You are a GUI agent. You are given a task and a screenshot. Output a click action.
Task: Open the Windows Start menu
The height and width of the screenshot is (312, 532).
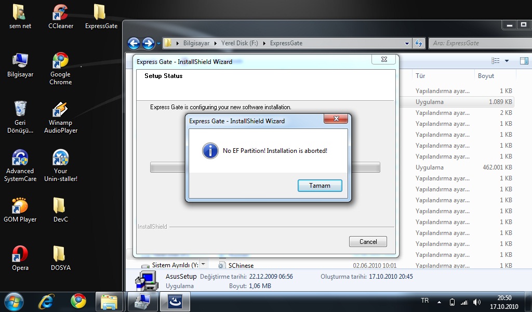(x=14, y=302)
